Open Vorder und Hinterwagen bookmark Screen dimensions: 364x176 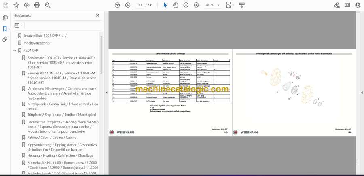(x=62, y=93)
